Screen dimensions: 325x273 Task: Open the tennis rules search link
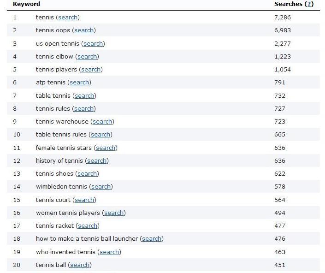pos(84,109)
